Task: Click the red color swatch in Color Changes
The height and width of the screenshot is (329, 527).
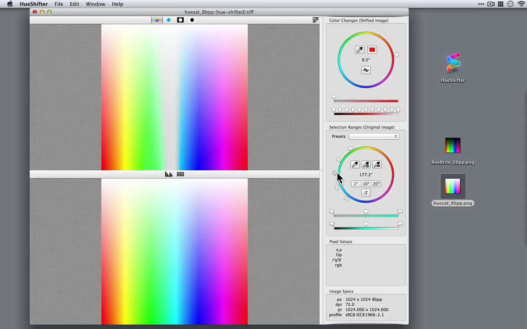Action: pos(372,50)
